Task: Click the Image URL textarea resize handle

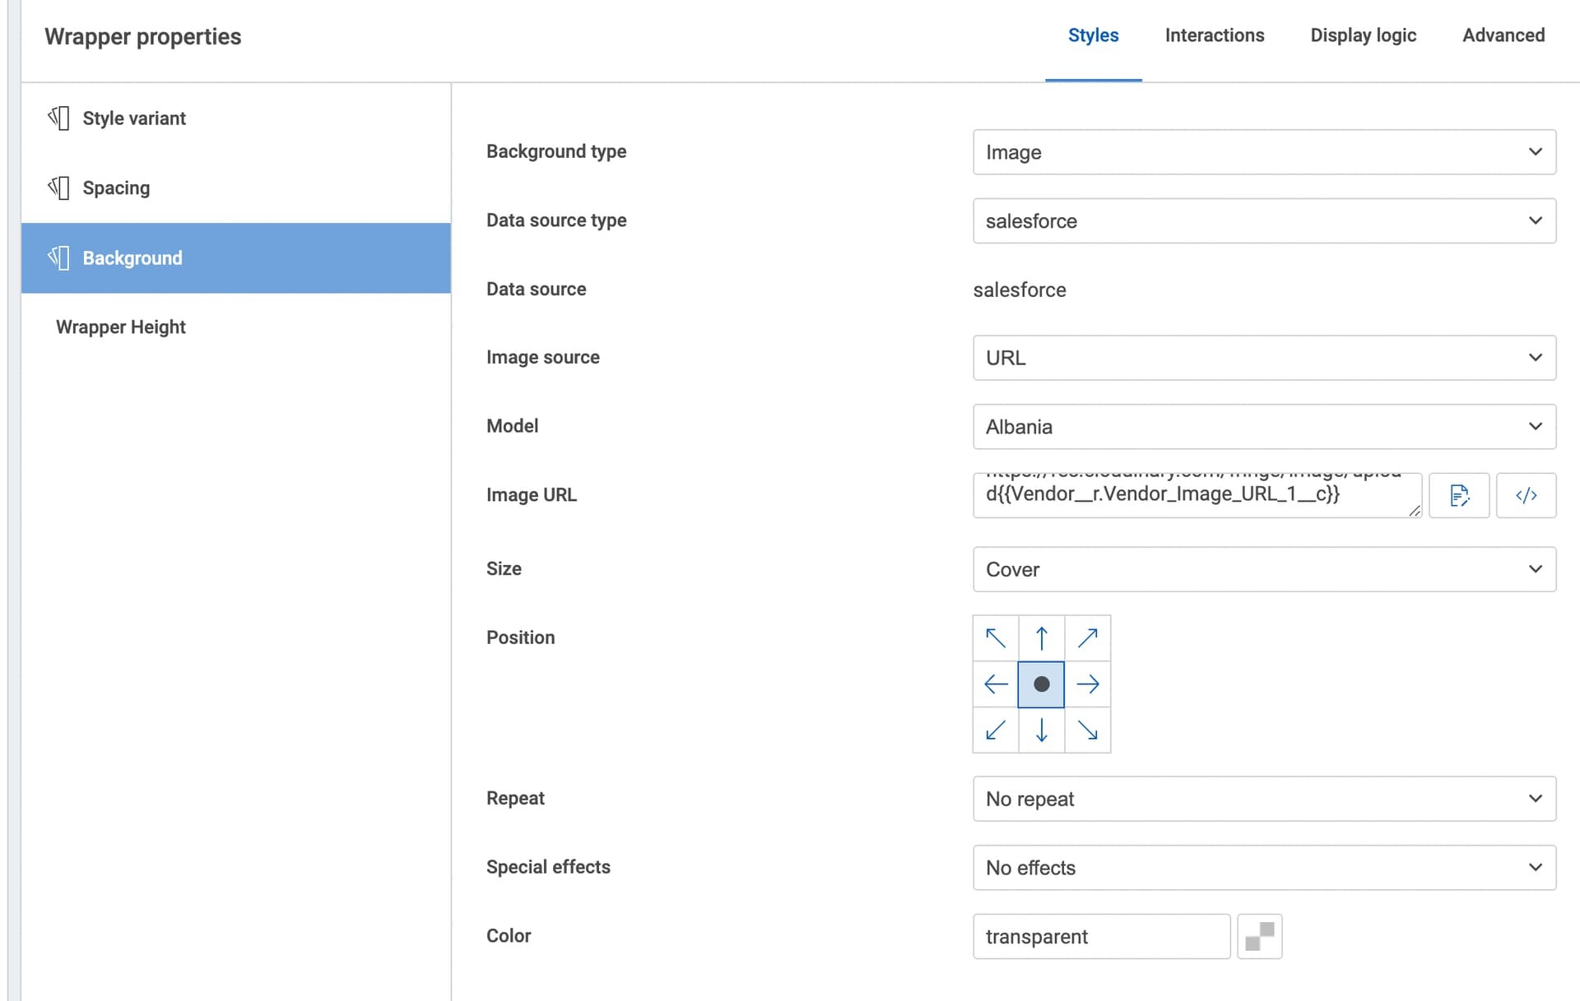Action: (x=1415, y=511)
